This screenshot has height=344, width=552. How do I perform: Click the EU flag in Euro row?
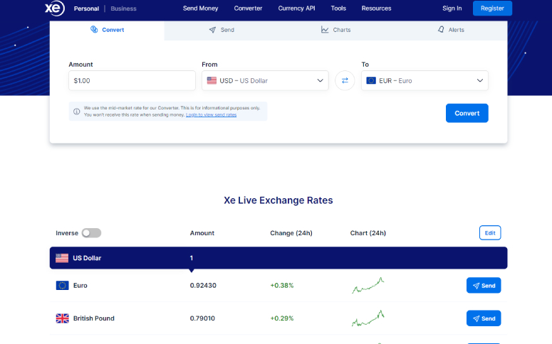(62, 285)
